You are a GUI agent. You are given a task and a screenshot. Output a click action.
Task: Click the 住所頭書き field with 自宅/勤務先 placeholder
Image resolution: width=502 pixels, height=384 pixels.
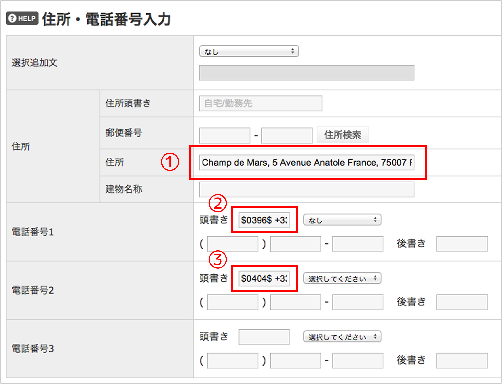point(261,104)
